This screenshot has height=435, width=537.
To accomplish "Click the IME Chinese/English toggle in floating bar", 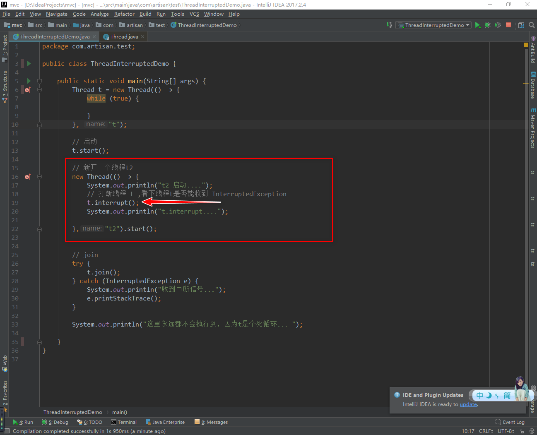I will click(479, 395).
